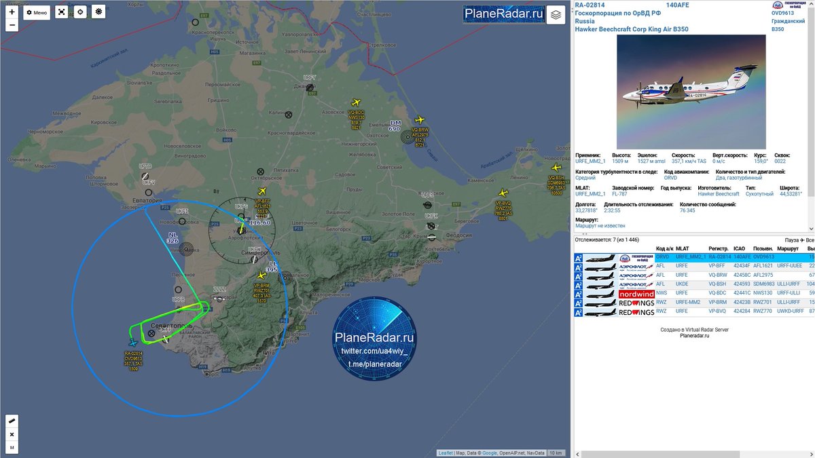Open RA-02814 registration link in details header
815x458 pixels.
[x=591, y=5]
